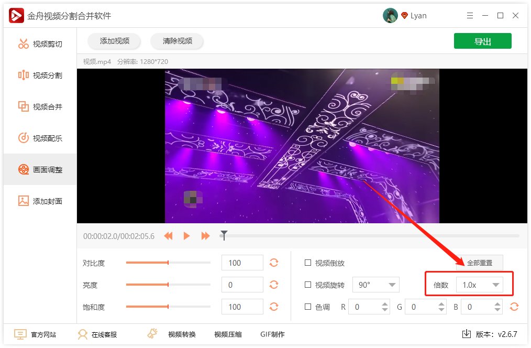Open the 视频转换 video converter tool
The image size is (531, 348).
click(181, 334)
